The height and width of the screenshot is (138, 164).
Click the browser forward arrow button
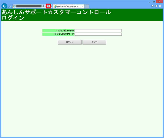click(x=10, y=6)
